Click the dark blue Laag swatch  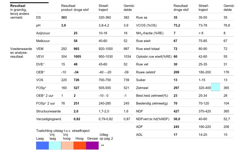click(x=42, y=145)
